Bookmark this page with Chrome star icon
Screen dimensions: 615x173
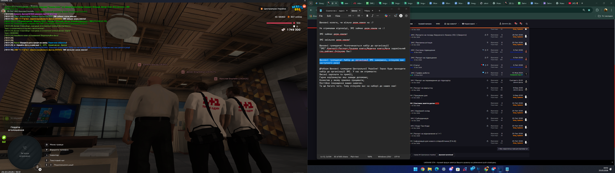(589, 10)
